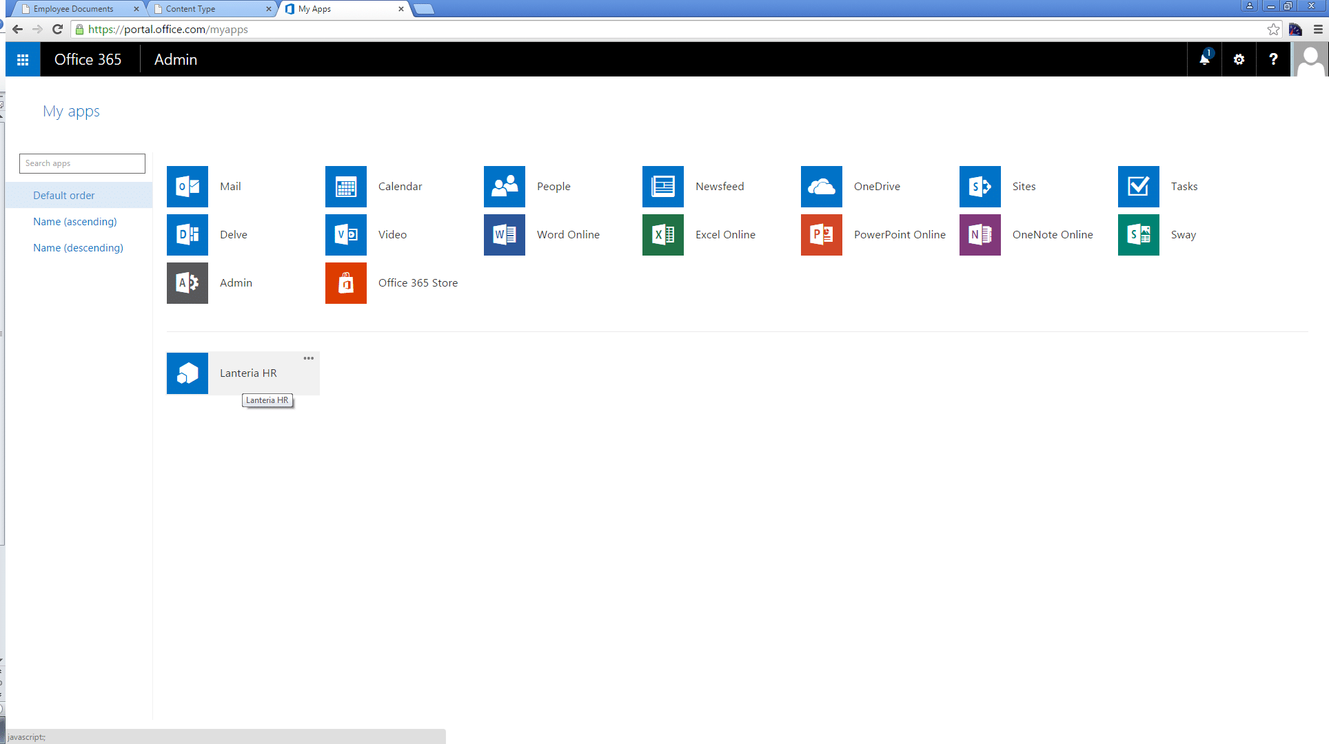Screen dimensions: 1329x744
Task: Open the Tasks checkmark icon
Action: 1139,187
